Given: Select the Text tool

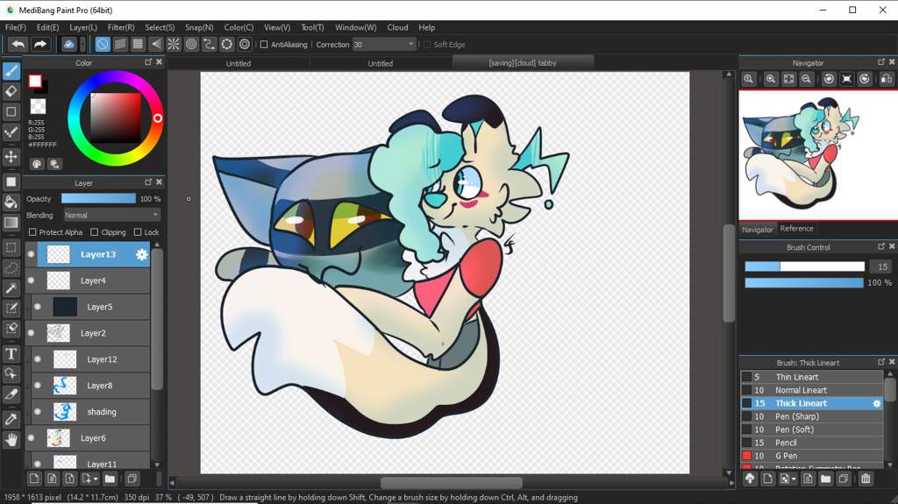Looking at the screenshot, I should point(11,353).
